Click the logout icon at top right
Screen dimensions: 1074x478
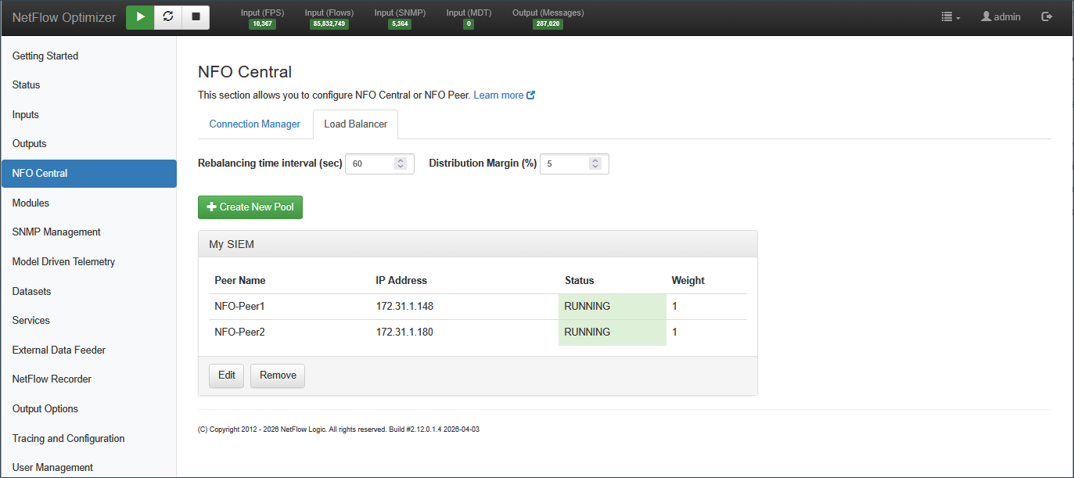tap(1047, 16)
